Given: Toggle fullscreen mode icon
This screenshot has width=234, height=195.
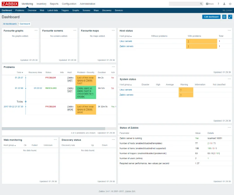Looking at the screenshot, I should pyautogui.click(x=230, y=17).
